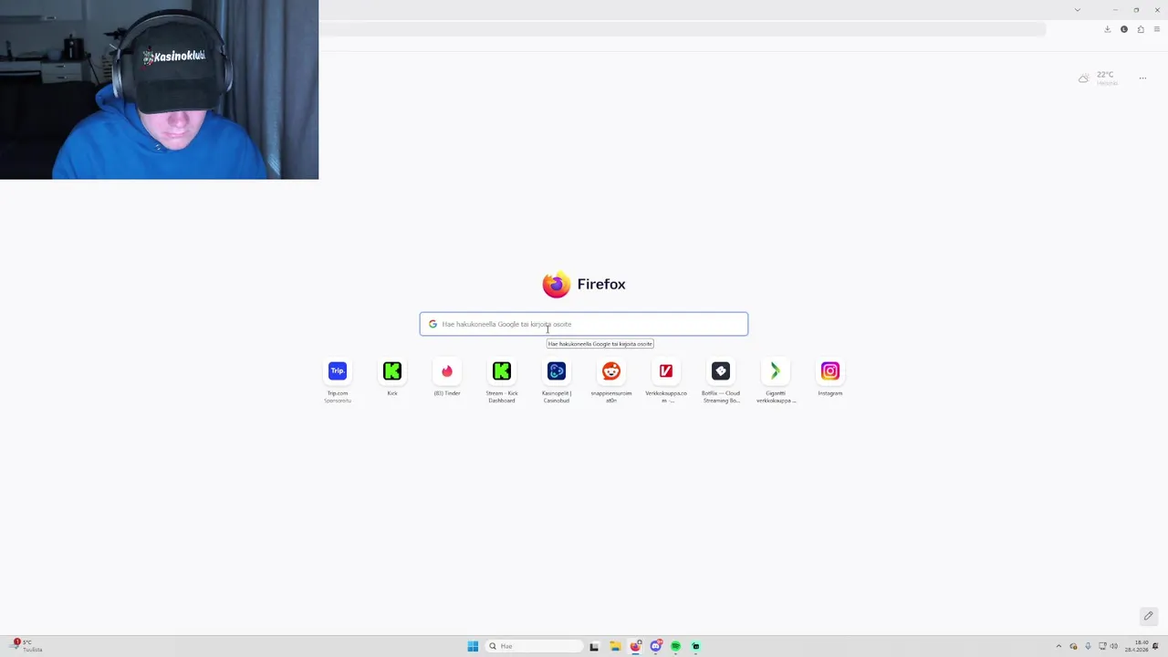1168x657 pixels.
Task: Open the Kick shortcut tile
Action: [392, 371]
